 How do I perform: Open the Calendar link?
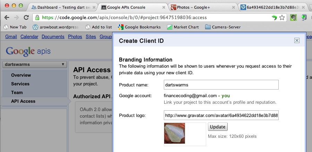pyautogui.click(x=29, y=36)
